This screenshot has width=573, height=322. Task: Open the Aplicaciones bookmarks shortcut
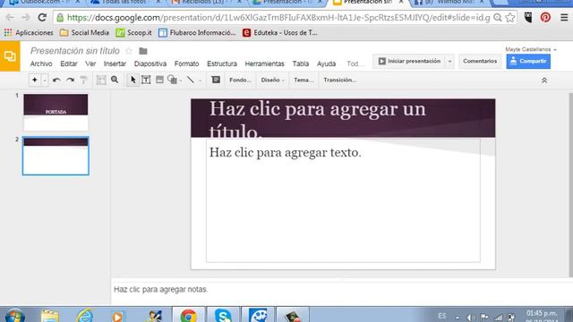point(29,33)
